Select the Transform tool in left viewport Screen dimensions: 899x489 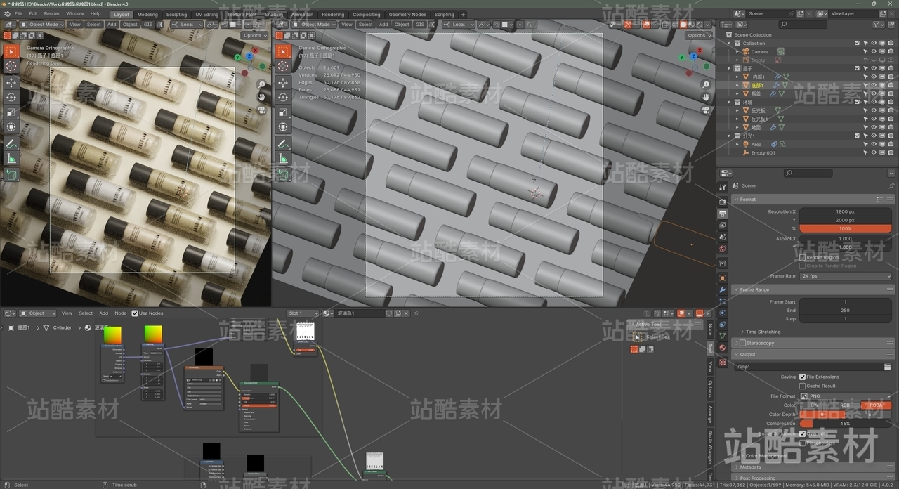click(x=11, y=126)
